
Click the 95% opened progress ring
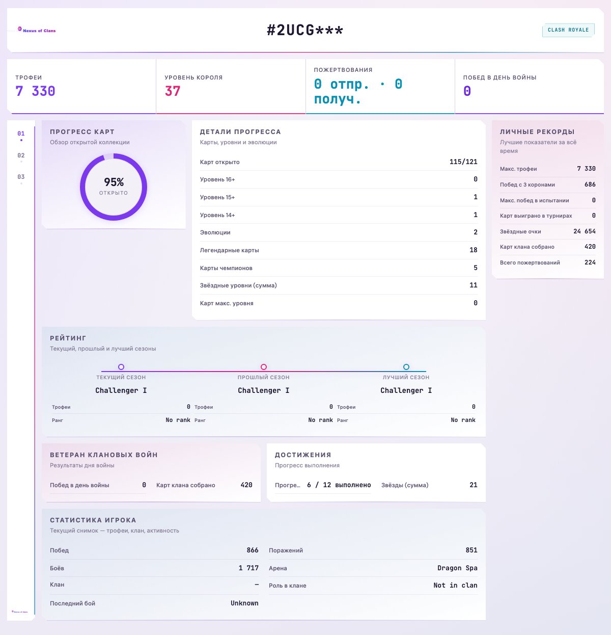(x=114, y=187)
